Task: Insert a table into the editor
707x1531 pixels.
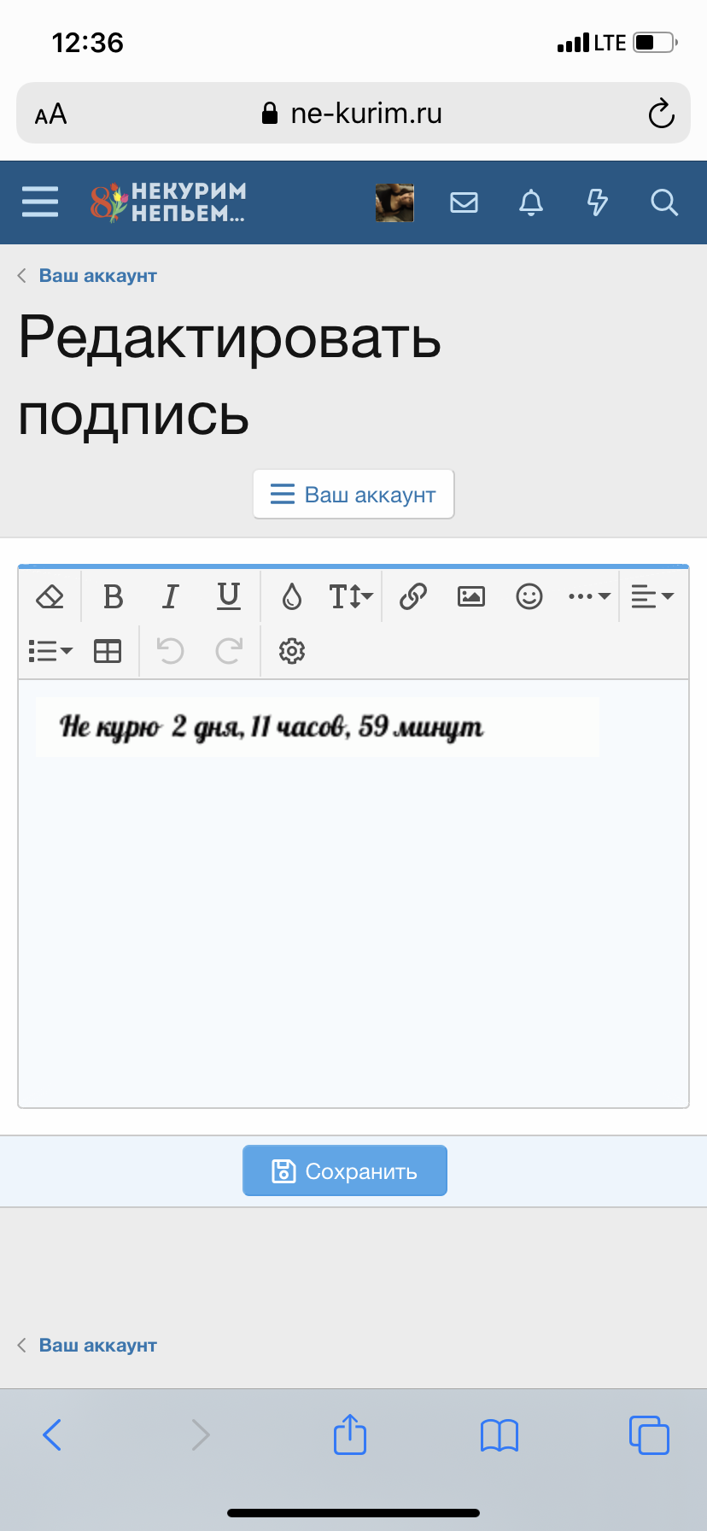Action: pos(108,651)
